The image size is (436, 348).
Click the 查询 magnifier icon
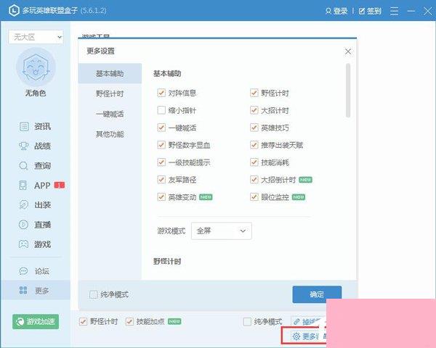pyautogui.click(x=24, y=166)
